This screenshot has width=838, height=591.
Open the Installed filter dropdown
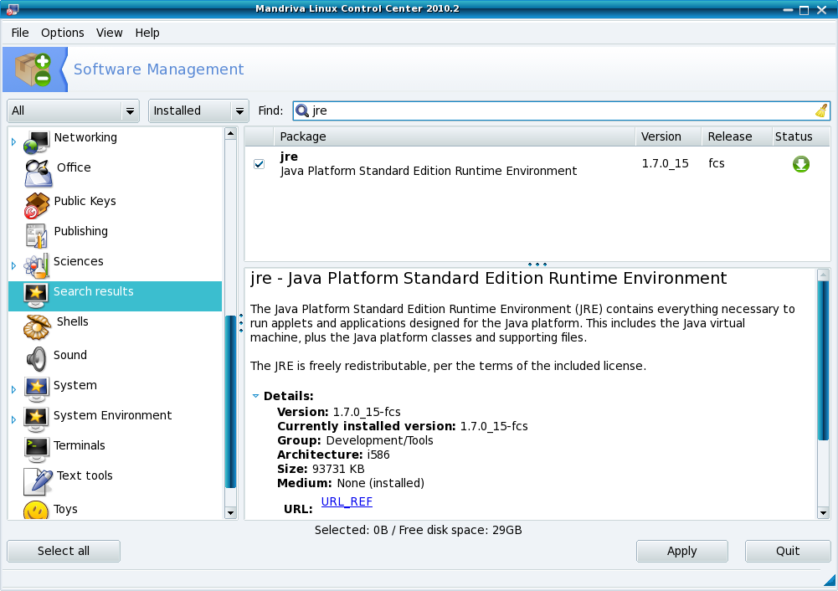tap(198, 110)
